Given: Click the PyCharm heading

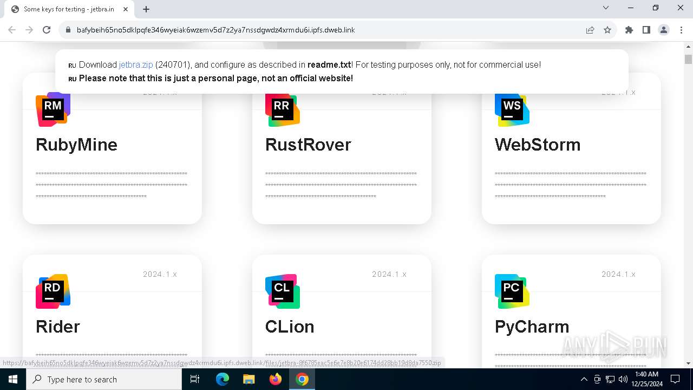Looking at the screenshot, I should [532, 327].
